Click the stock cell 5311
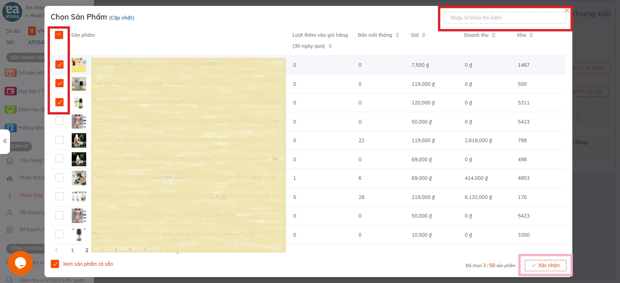The height and width of the screenshot is (283, 620). point(523,103)
